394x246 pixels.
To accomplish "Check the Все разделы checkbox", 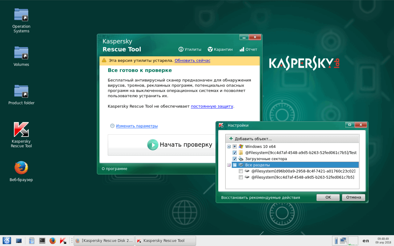I will [235, 165].
